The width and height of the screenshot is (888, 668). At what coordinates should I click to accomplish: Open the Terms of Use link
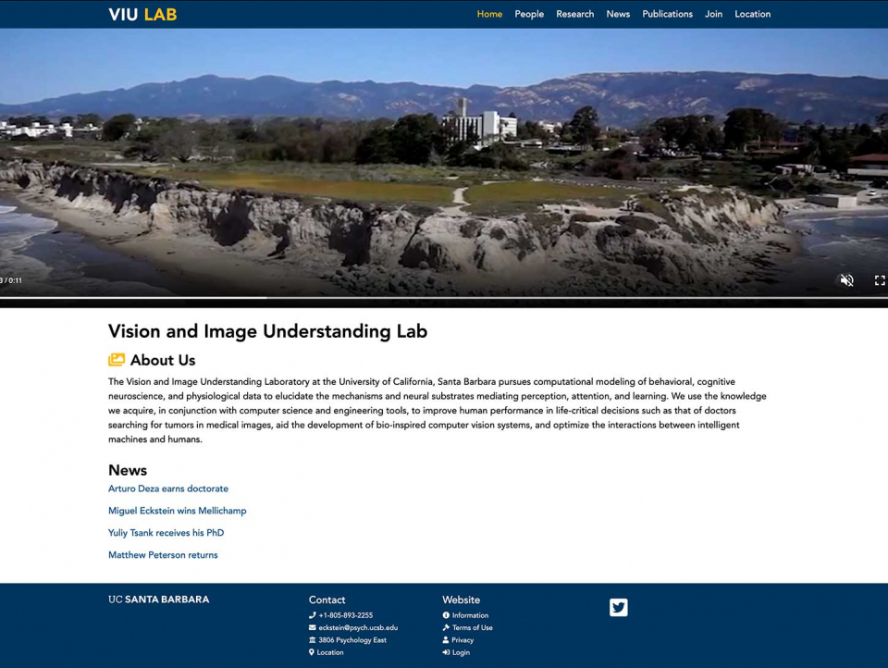[x=473, y=628]
